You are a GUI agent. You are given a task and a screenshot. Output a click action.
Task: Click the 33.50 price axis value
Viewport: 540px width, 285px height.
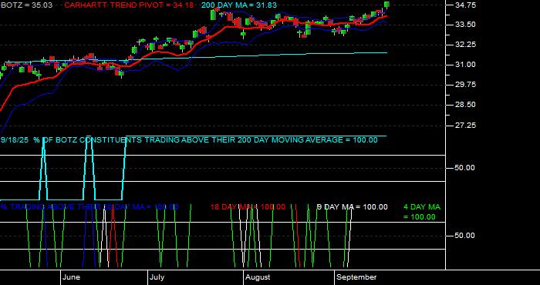tap(465, 25)
